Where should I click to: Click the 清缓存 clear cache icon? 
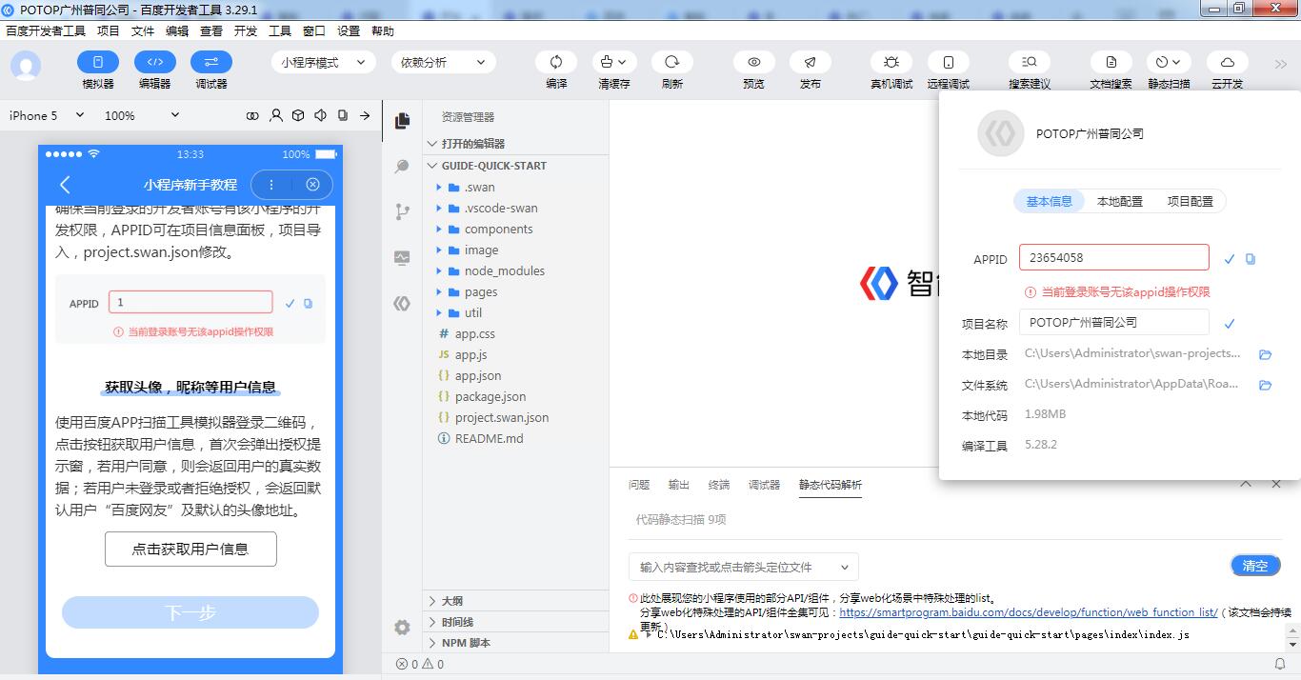click(614, 62)
